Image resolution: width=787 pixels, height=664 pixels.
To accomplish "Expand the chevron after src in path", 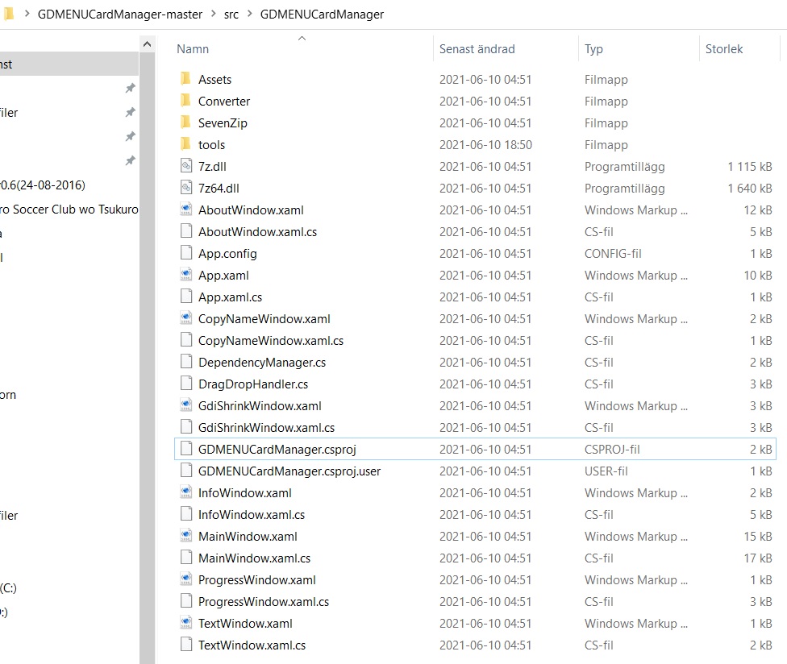I will [x=249, y=14].
